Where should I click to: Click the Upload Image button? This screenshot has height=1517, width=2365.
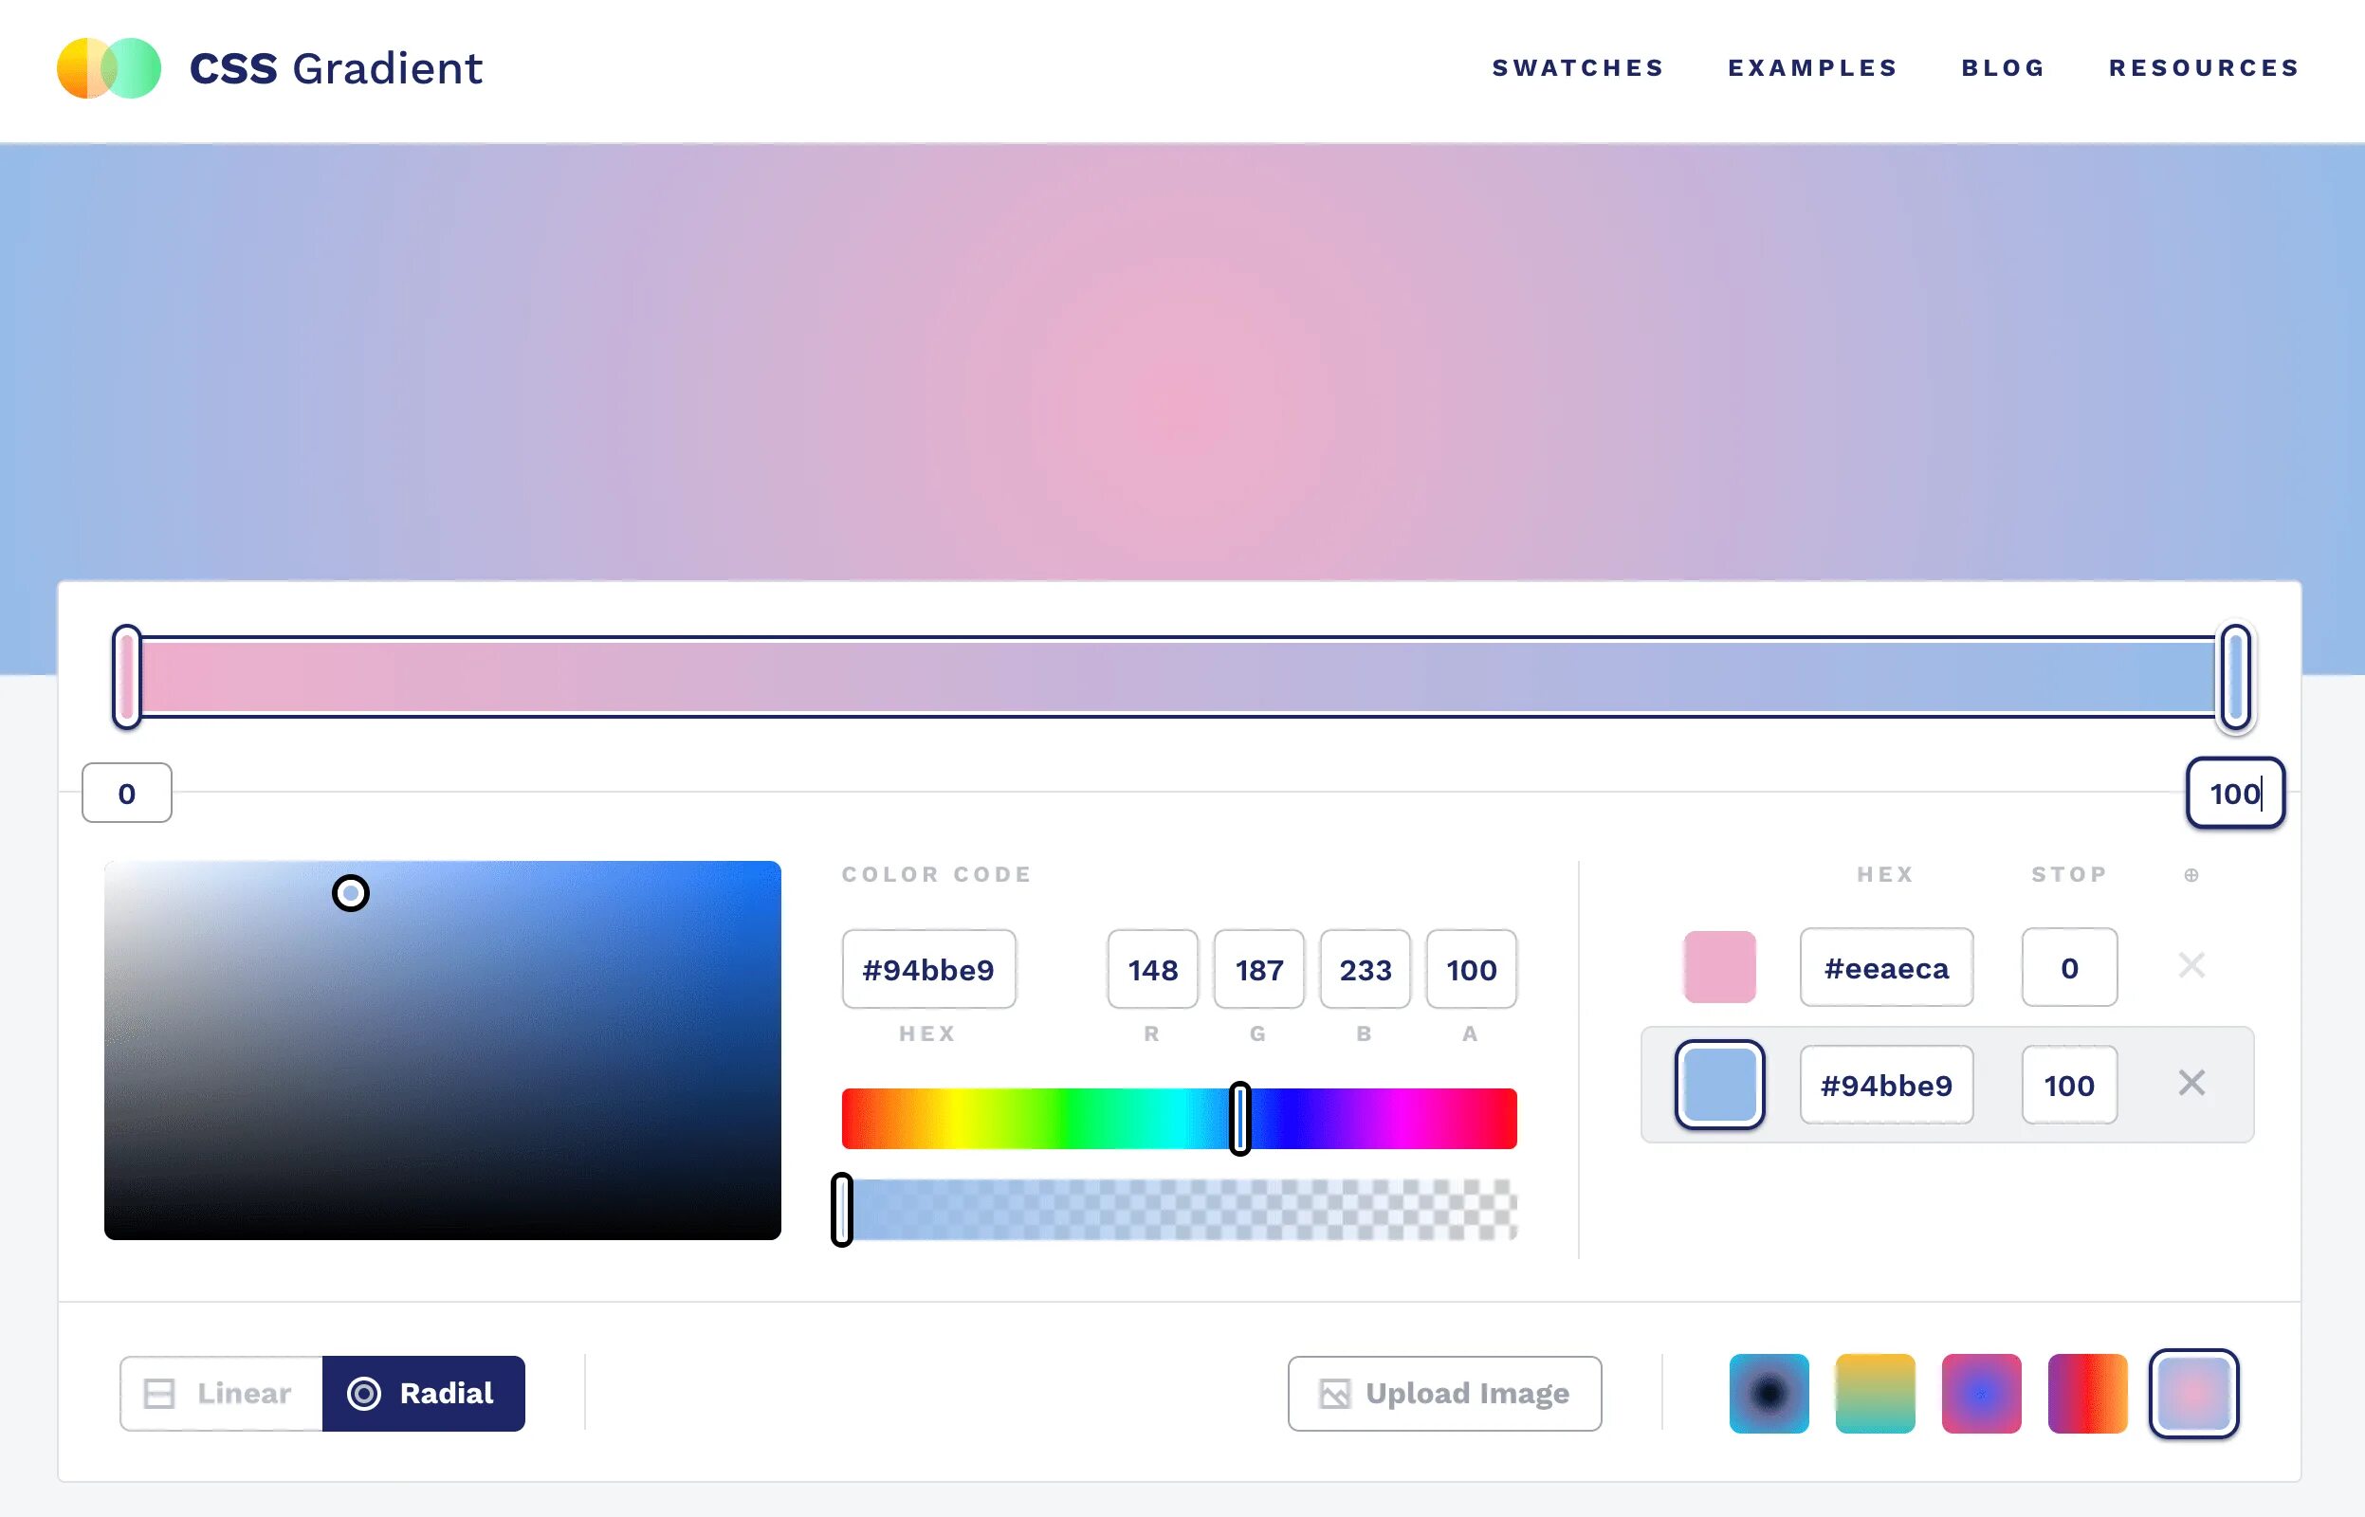(x=1444, y=1393)
